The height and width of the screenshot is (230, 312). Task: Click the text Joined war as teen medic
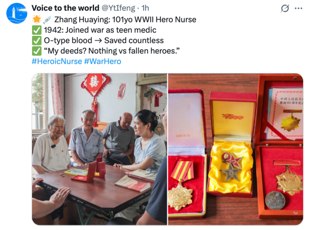(111, 30)
